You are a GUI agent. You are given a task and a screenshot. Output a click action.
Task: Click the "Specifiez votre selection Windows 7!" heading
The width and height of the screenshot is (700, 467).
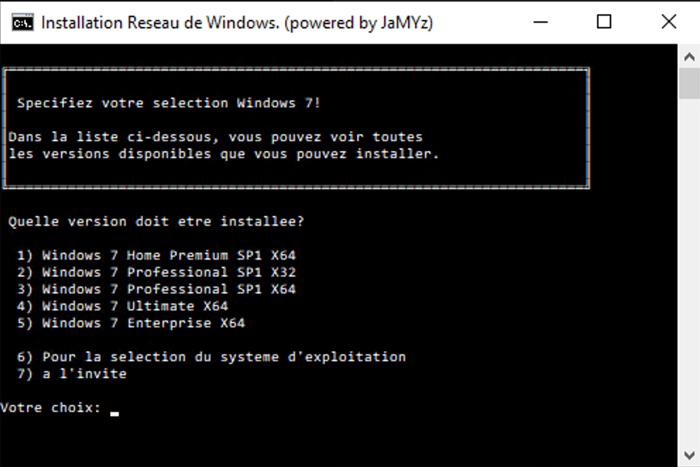169,103
